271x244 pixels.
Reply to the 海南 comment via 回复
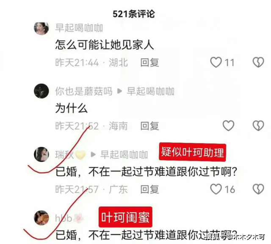point(149,126)
